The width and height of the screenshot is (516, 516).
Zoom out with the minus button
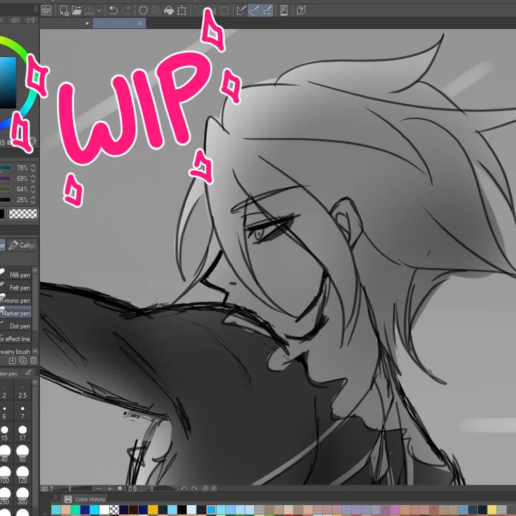point(99,489)
